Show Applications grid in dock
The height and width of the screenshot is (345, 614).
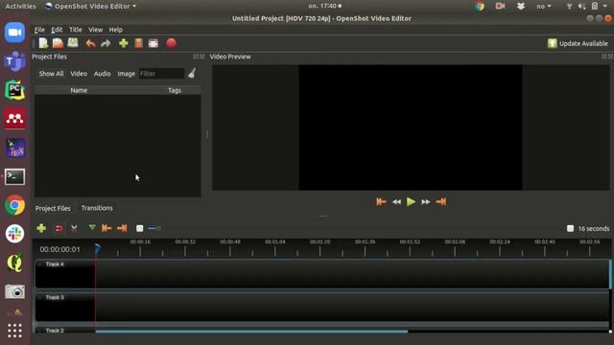point(15,331)
